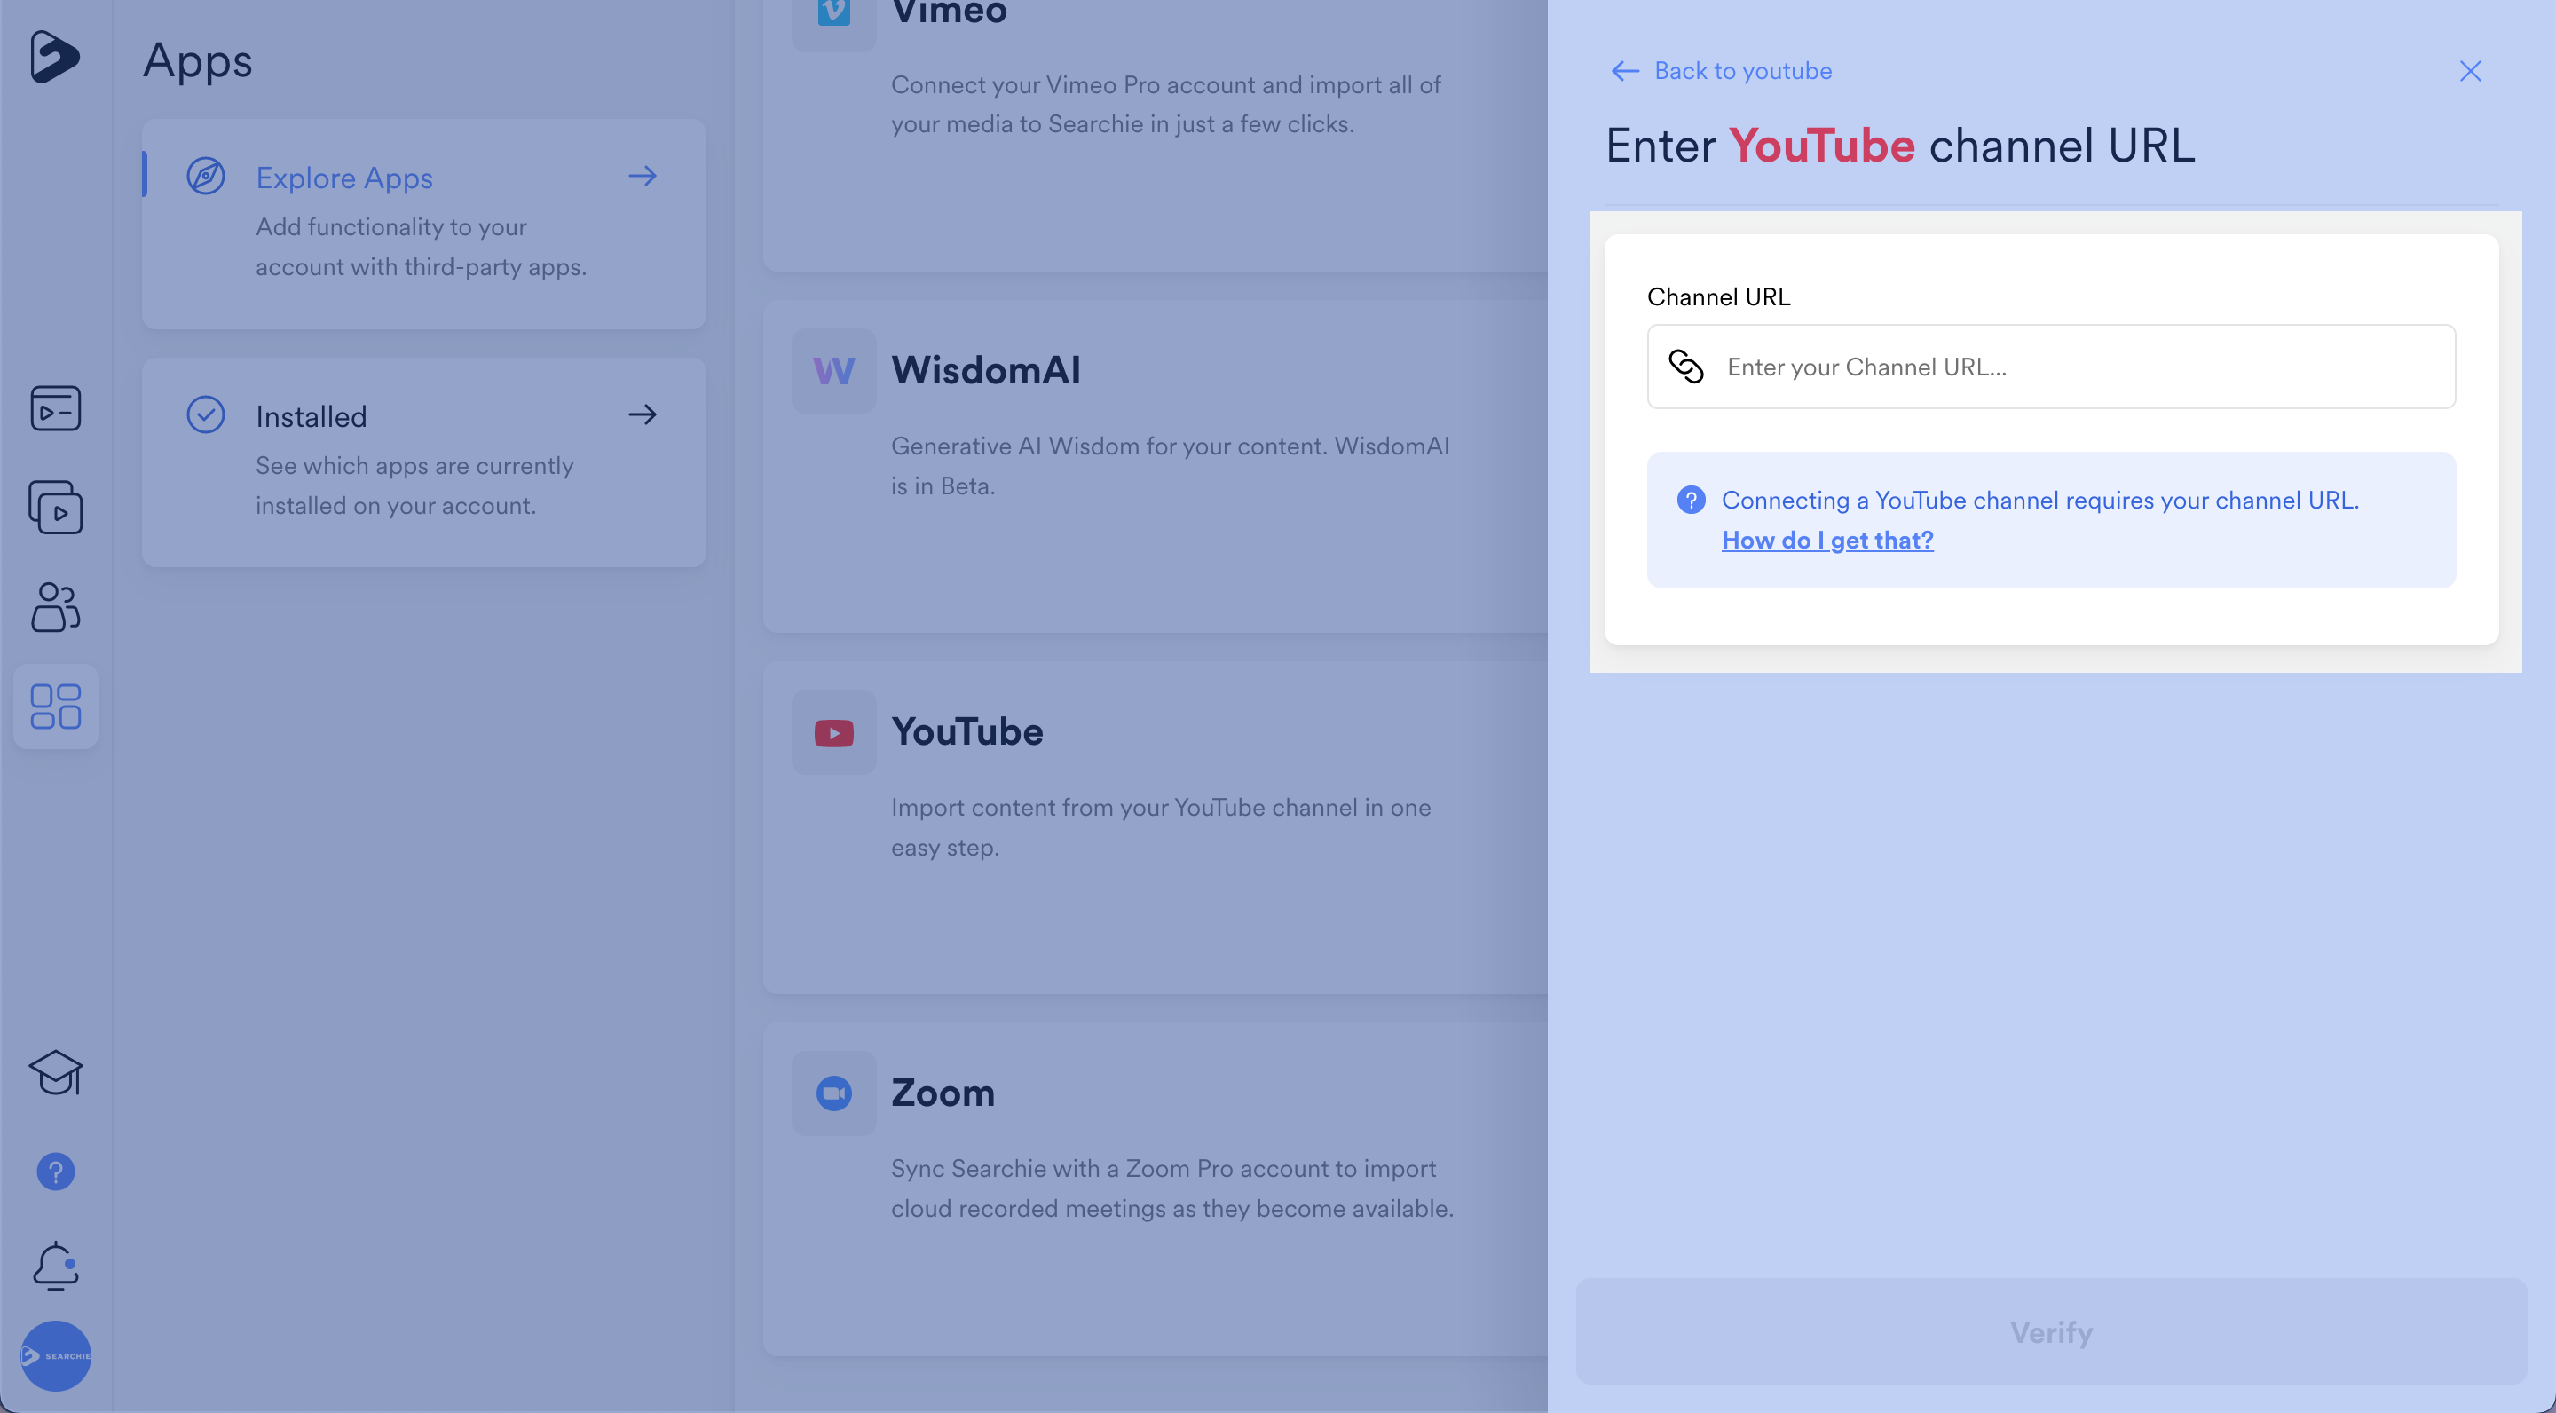Click the Back to youtube link

[x=1722, y=71]
